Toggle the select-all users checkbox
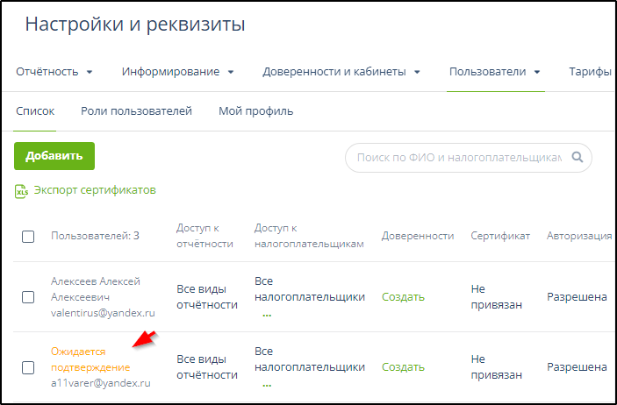This screenshot has width=617, height=405. 28,237
